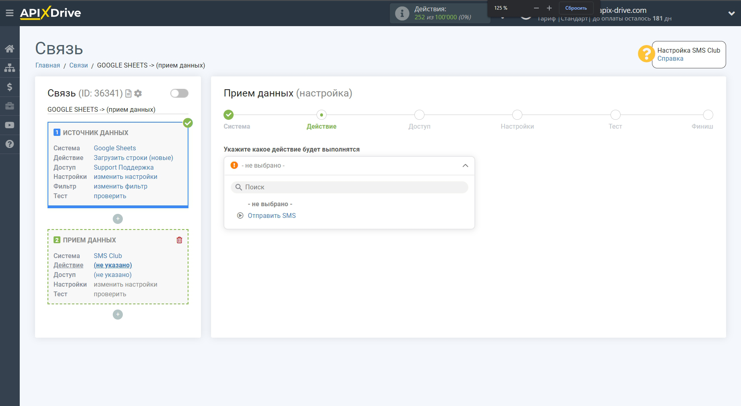Click the actions info icon
Image resolution: width=741 pixels, height=406 pixels.
(x=402, y=13)
